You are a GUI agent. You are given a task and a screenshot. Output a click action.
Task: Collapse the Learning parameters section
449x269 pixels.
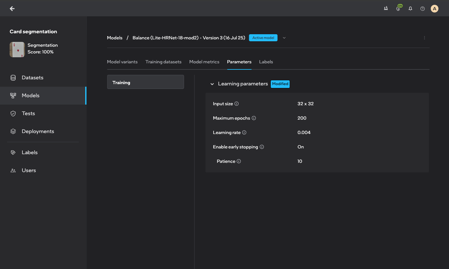(212, 84)
